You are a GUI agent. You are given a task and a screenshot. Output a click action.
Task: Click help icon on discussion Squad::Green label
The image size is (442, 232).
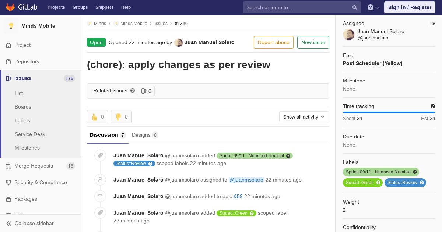(x=252, y=213)
